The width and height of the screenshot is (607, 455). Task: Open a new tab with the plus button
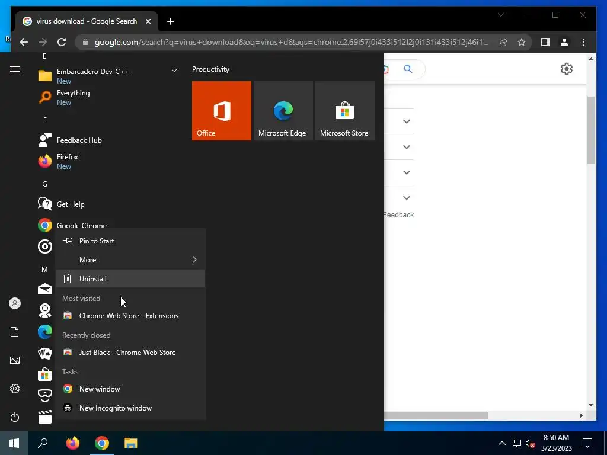pos(171,21)
